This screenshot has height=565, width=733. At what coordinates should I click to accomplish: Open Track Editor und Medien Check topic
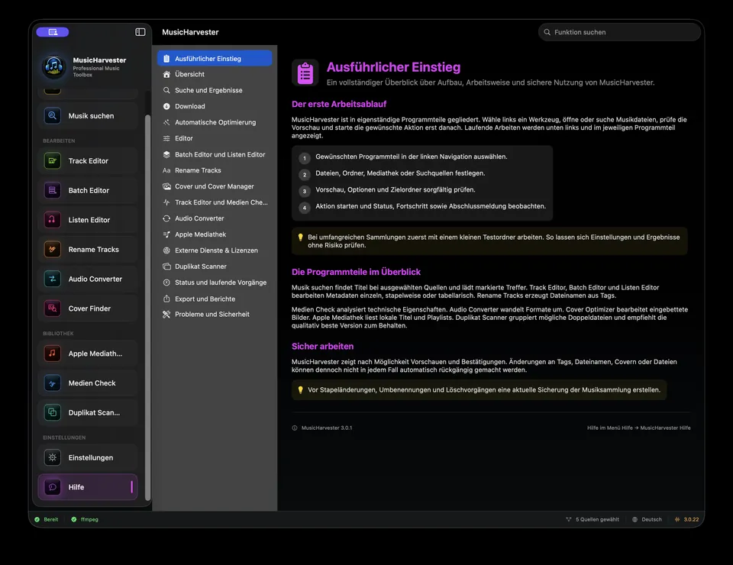coord(215,202)
